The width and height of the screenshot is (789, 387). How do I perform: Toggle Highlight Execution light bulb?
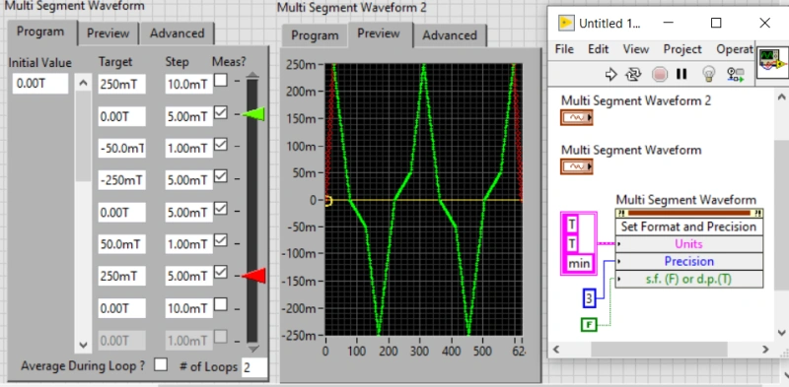tap(708, 75)
